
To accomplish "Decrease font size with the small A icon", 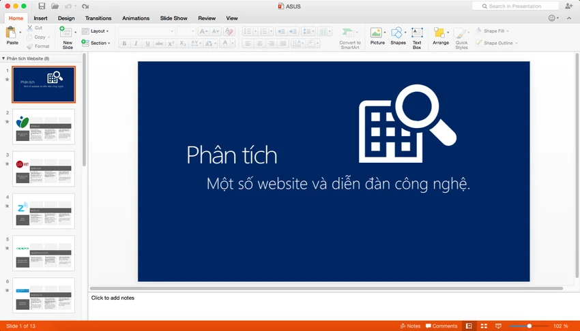I will pos(216,31).
